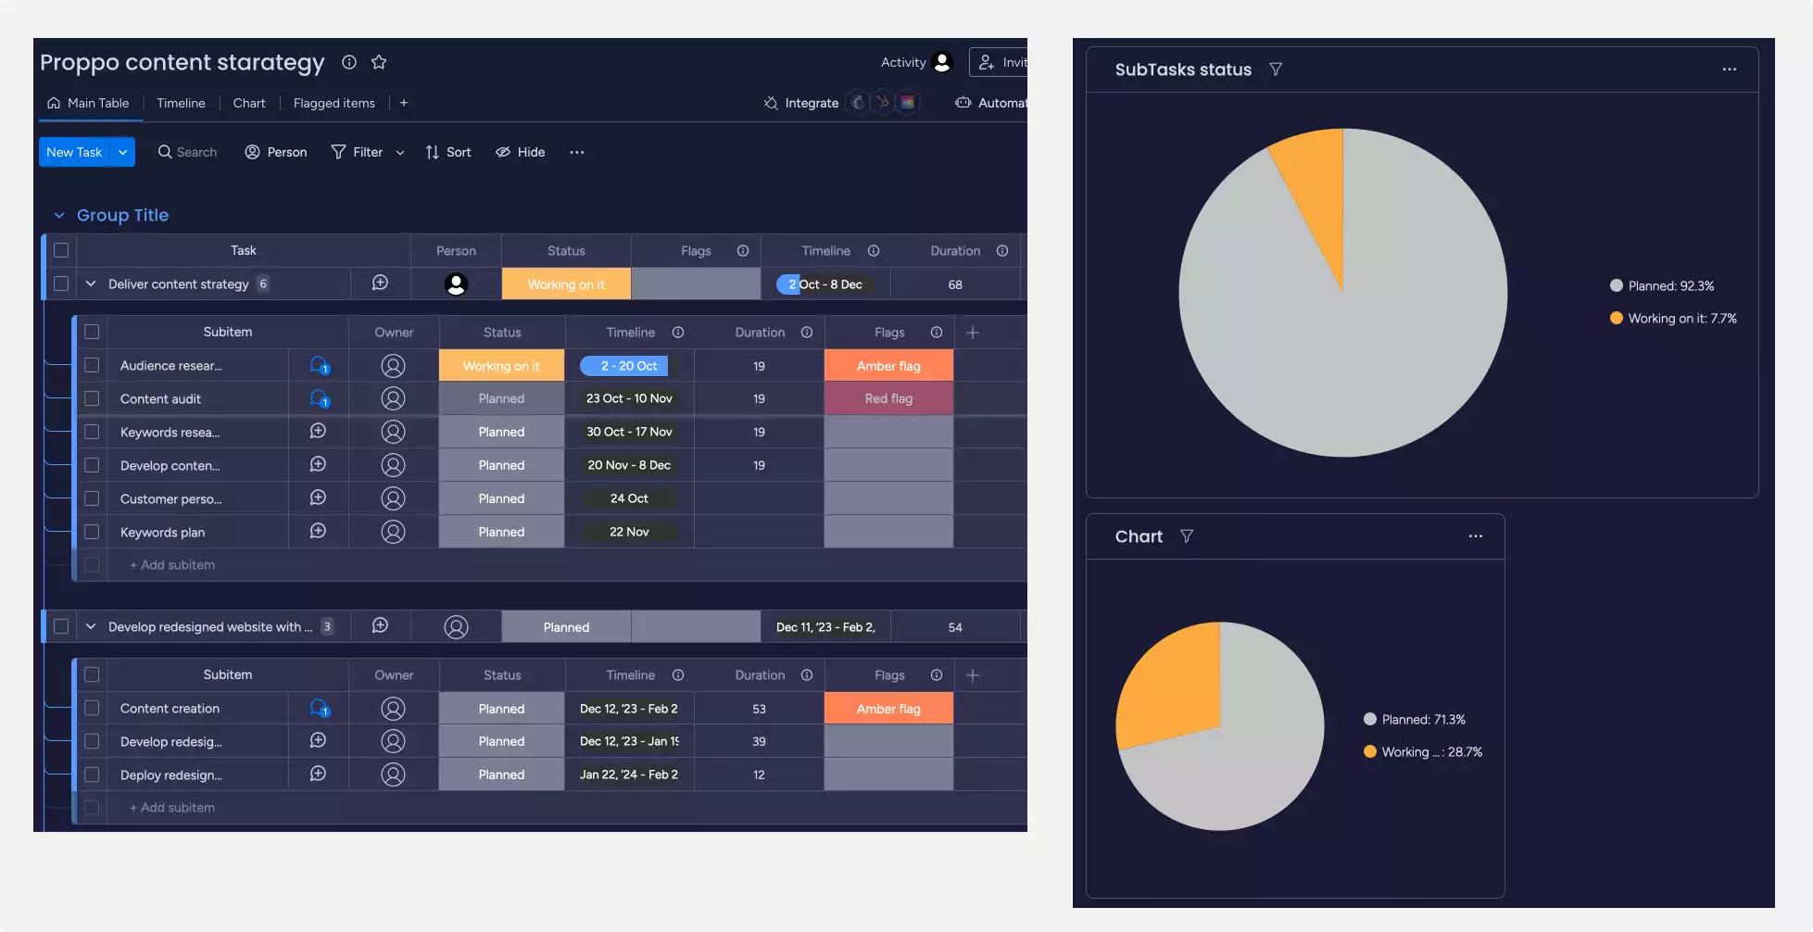Assign owner for Audience research subitem

(x=393, y=366)
